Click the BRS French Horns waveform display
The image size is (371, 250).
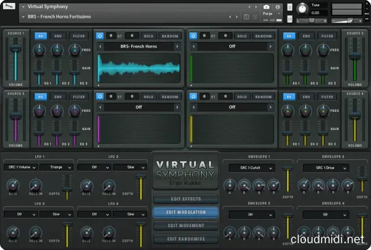pos(139,68)
